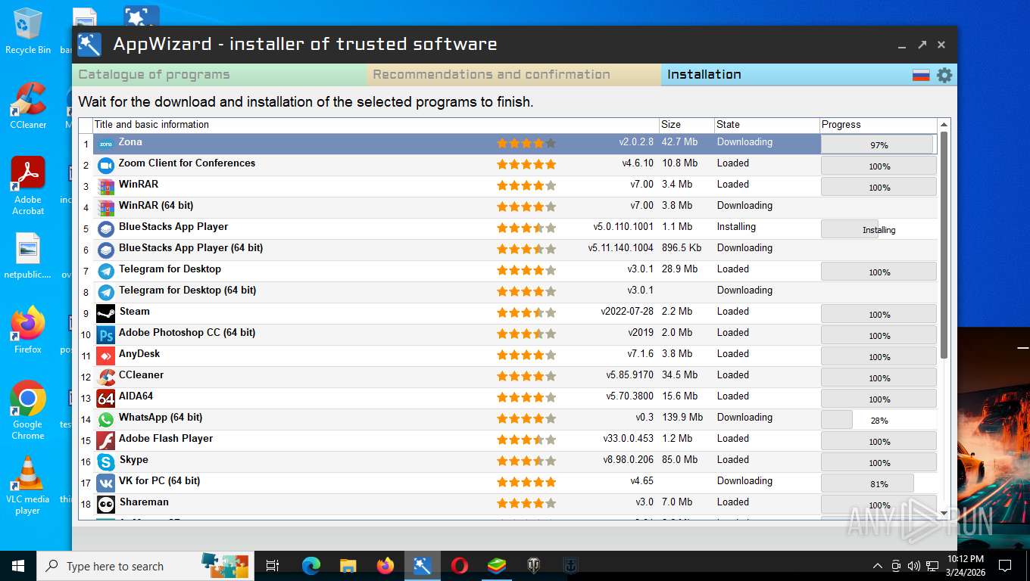
Task: Click the VK for PC 81% progress bar
Action: point(879,483)
